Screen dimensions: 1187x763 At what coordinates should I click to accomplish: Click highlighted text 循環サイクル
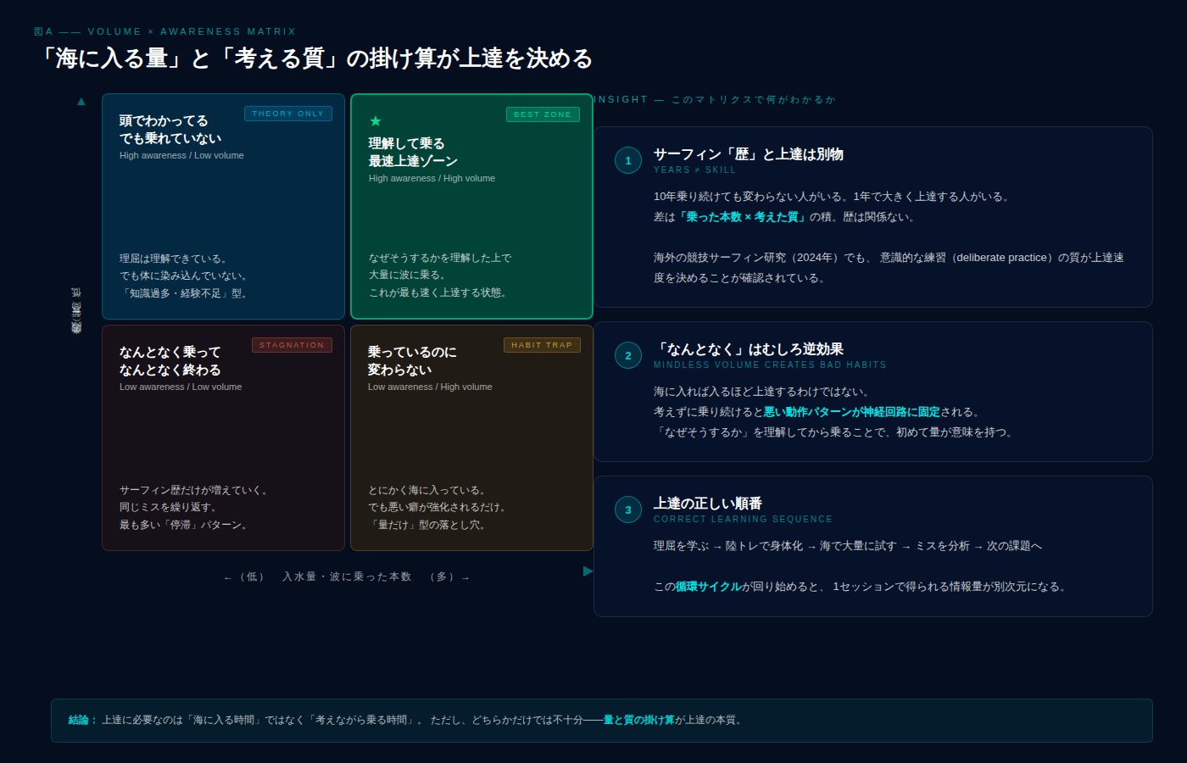point(708,587)
